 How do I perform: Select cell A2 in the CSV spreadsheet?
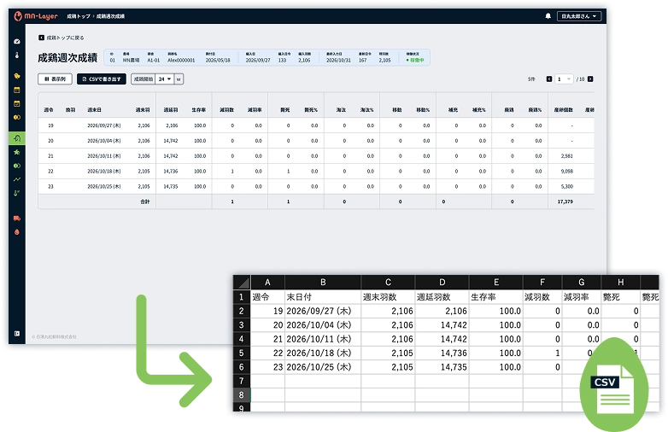267,312
